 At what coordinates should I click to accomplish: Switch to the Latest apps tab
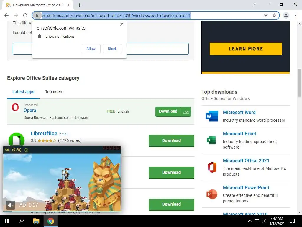[x=23, y=92]
